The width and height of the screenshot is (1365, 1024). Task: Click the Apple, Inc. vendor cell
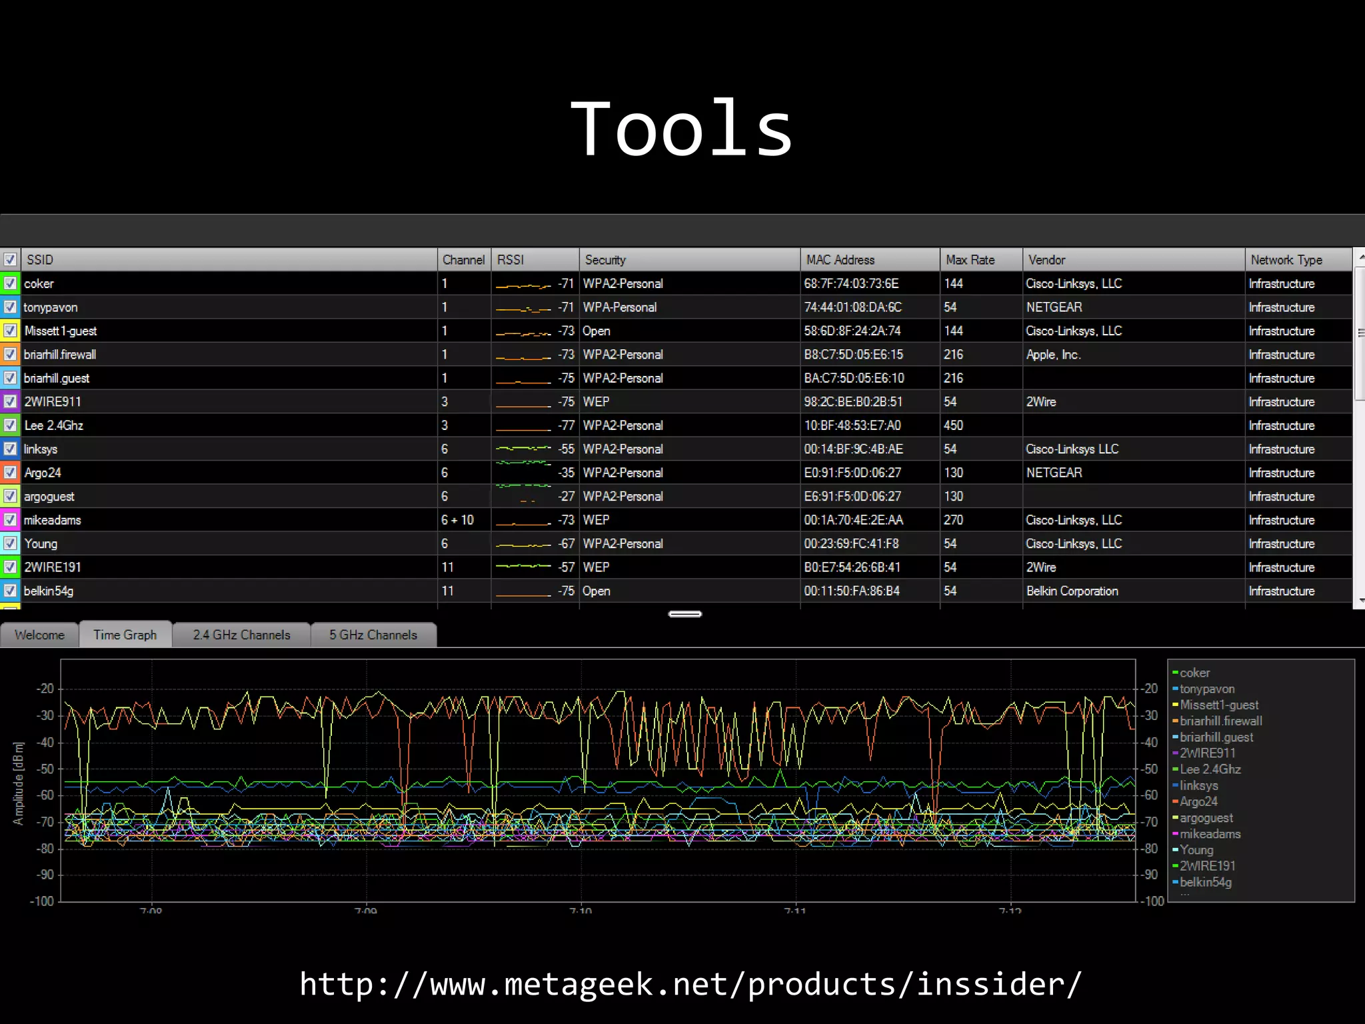tap(1134, 354)
